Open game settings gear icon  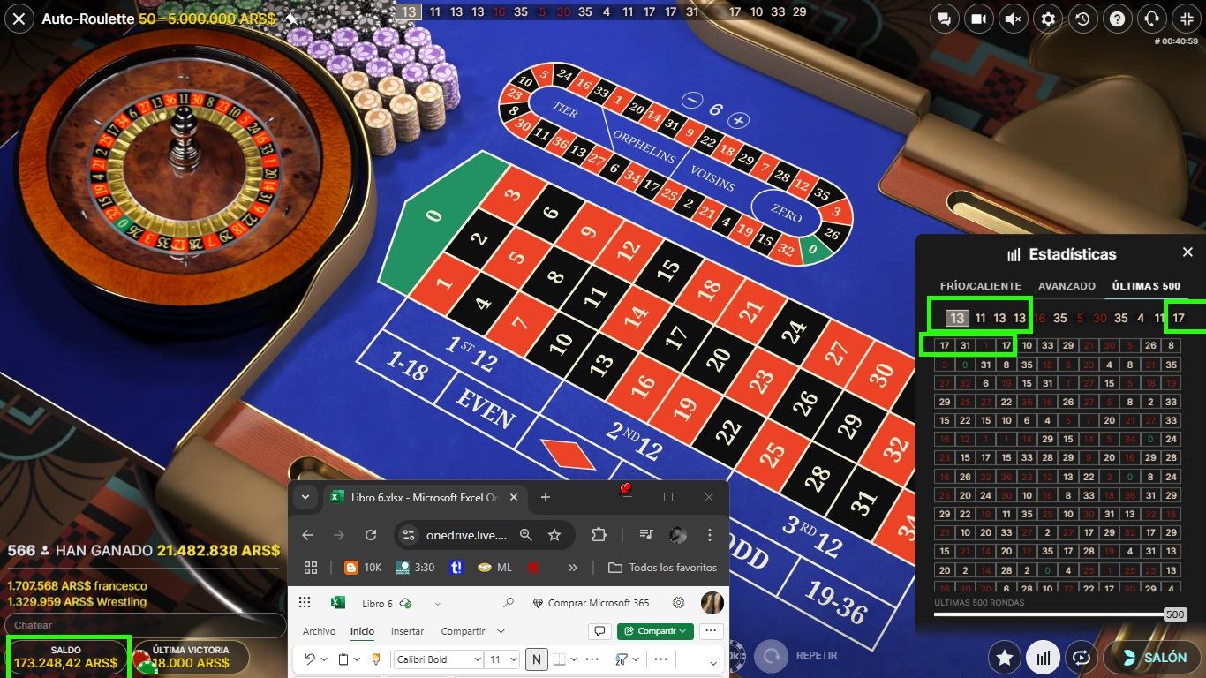[x=1048, y=19]
